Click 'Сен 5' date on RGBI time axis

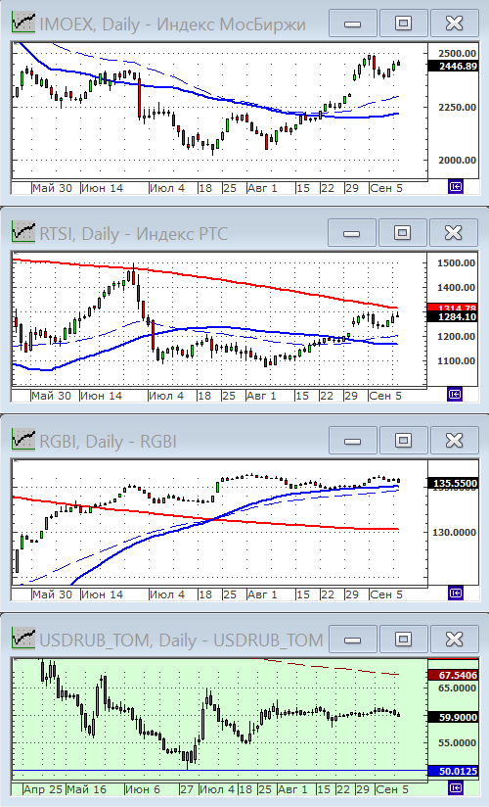pos(386,594)
